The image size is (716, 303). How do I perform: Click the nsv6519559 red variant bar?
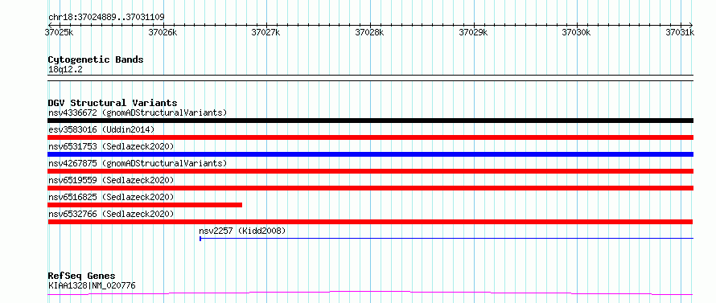tap(370, 188)
